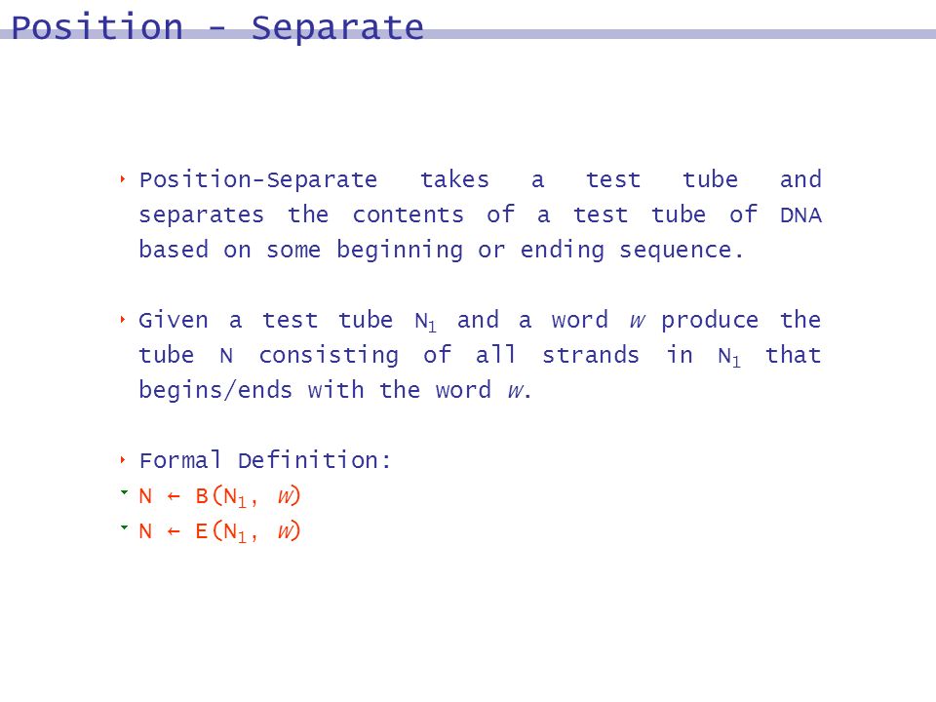Image resolution: width=936 pixels, height=702 pixels.
Task: Click the word 'Position-Separate' in first bullet
Action: (x=258, y=179)
